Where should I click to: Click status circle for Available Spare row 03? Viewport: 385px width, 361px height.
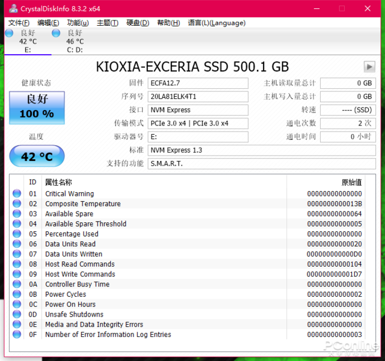pyautogui.click(x=17, y=214)
